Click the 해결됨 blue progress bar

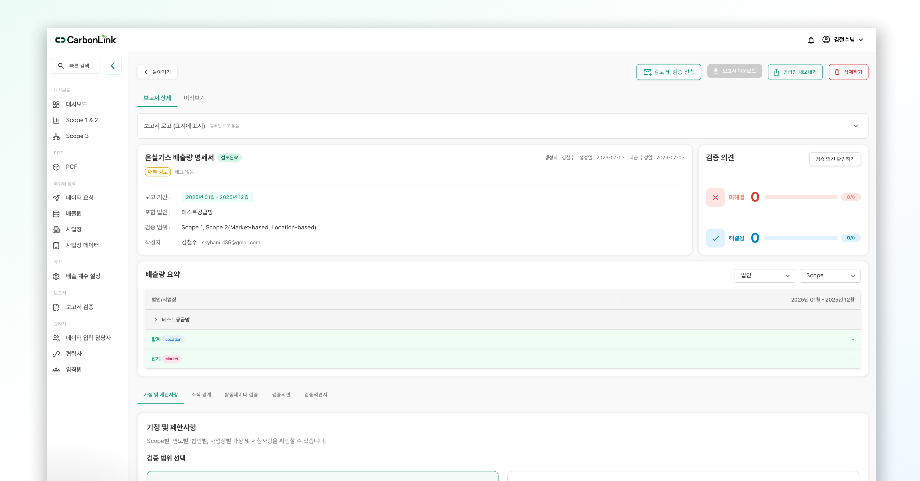point(801,238)
